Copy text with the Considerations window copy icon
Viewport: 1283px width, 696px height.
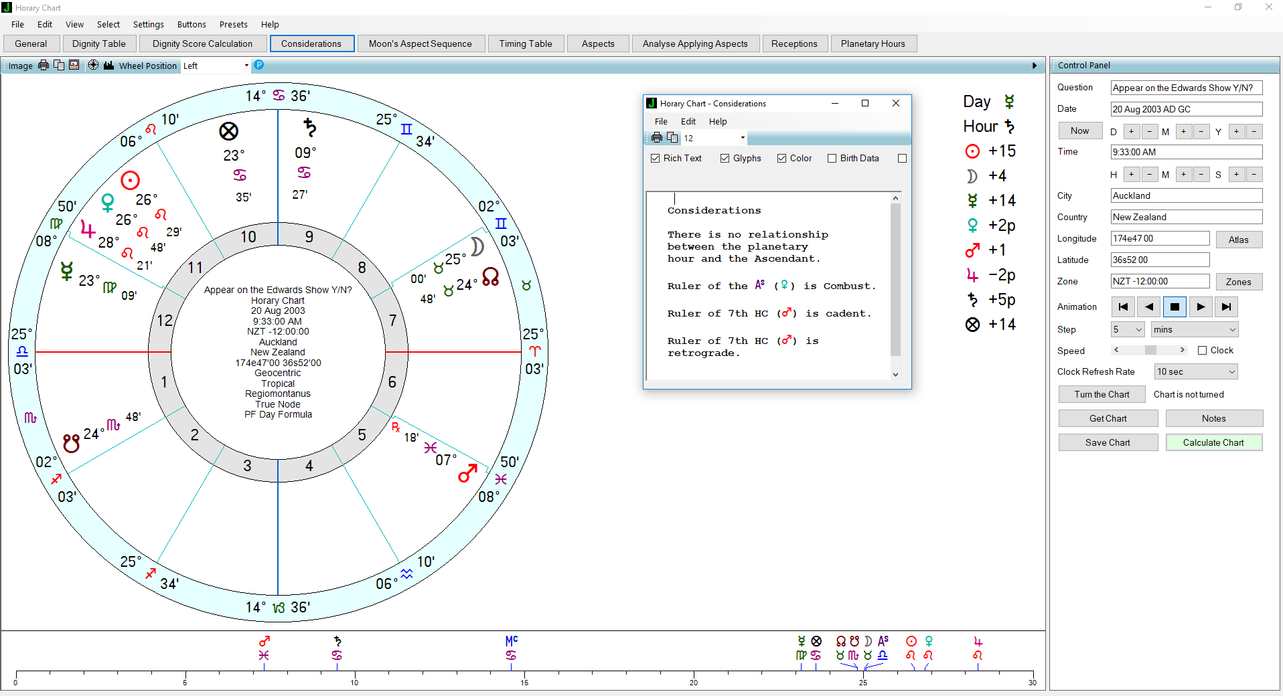(x=672, y=137)
